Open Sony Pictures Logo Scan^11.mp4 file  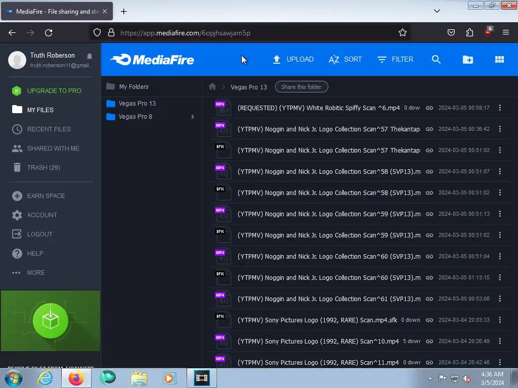tap(318, 362)
